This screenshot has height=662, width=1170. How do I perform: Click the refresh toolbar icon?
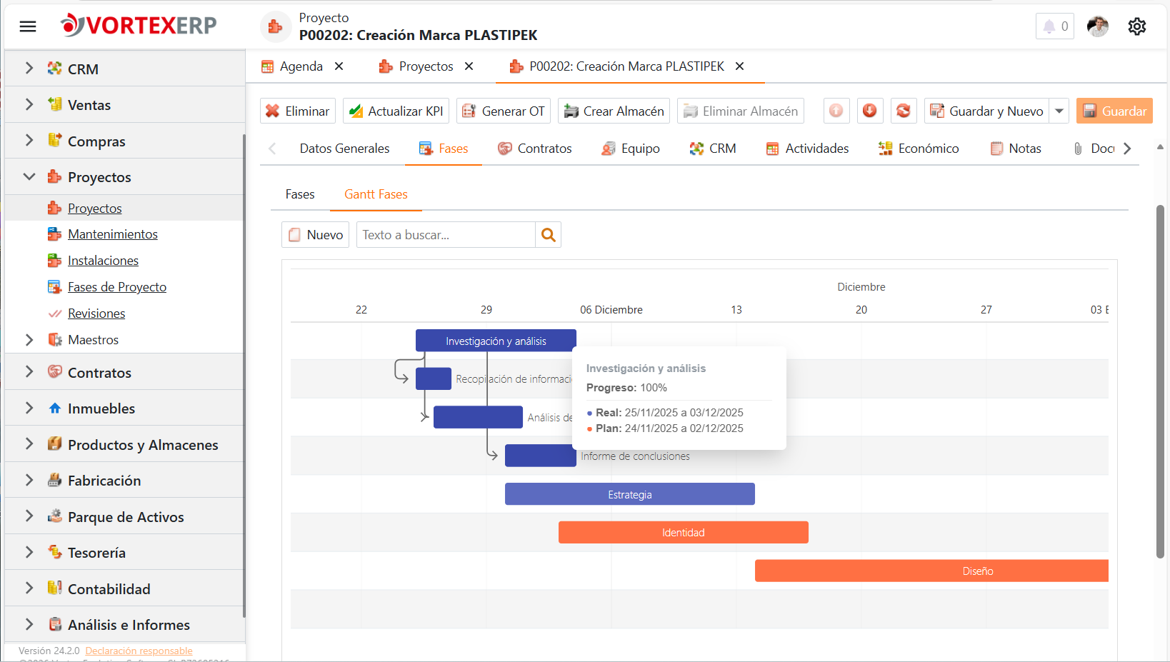pyautogui.click(x=904, y=111)
